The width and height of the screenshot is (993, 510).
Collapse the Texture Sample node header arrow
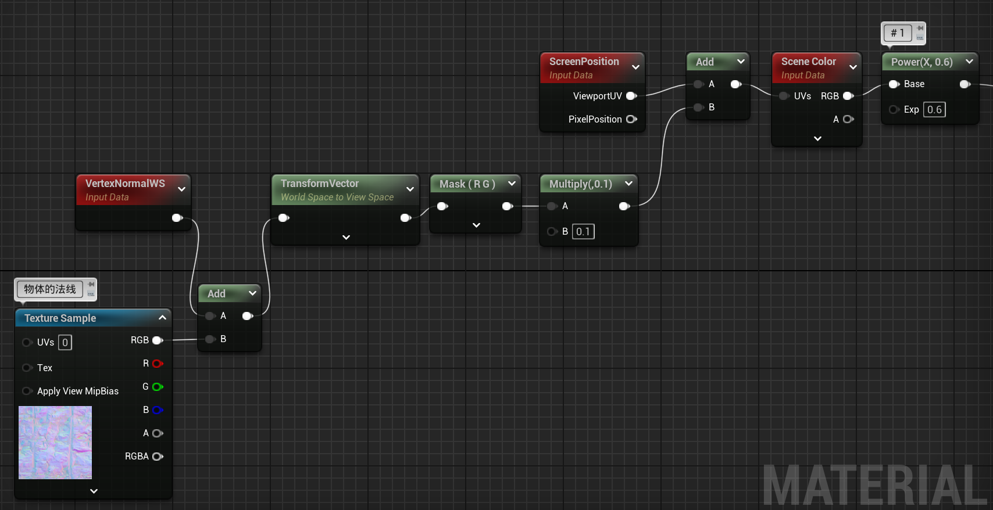(162, 318)
